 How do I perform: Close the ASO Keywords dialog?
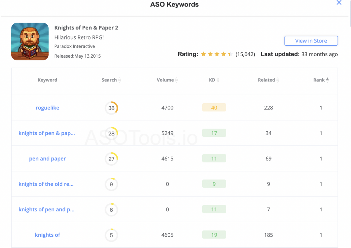click(x=339, y=3)
